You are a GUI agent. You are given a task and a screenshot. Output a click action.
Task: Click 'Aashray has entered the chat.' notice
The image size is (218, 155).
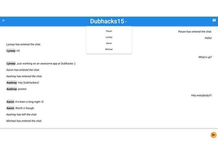pyautogui.click(x=24, y=76)
